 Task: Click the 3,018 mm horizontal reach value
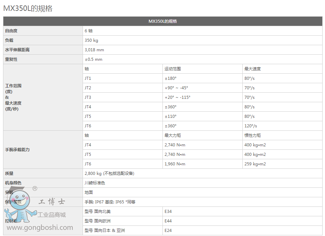coord(94,50)
